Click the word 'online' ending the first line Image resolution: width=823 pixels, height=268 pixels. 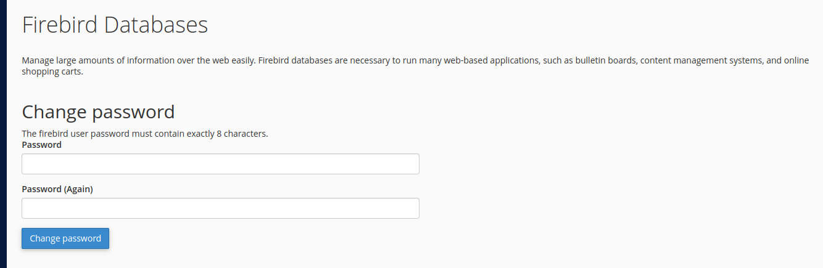tap(796, 60)
